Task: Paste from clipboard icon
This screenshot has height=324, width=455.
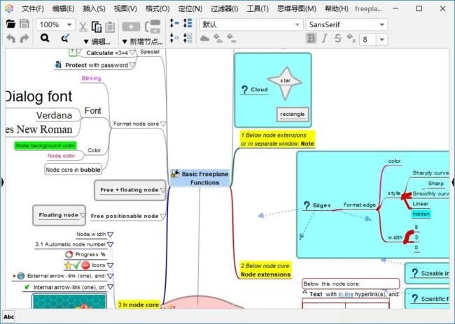Action: click(x=110, y=27)
